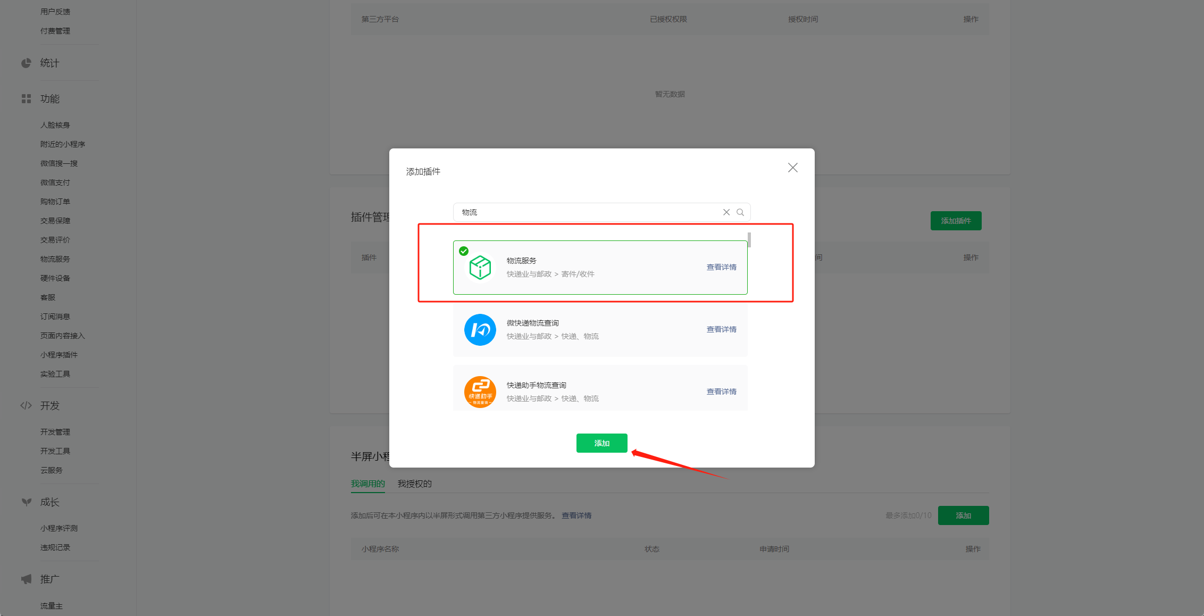
Task: Open 查看详情 link for 物流服务
Action: coord(721,267)
